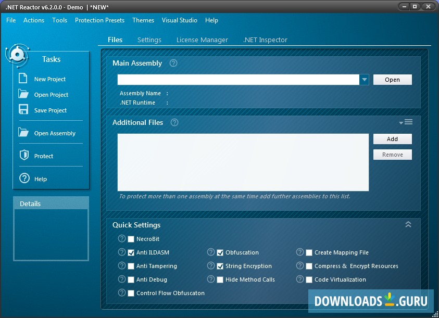Image resolution: width=439 pixels, height=318 pixels.
Task: Enable Hide Method Calls
Action: [220, 279]
